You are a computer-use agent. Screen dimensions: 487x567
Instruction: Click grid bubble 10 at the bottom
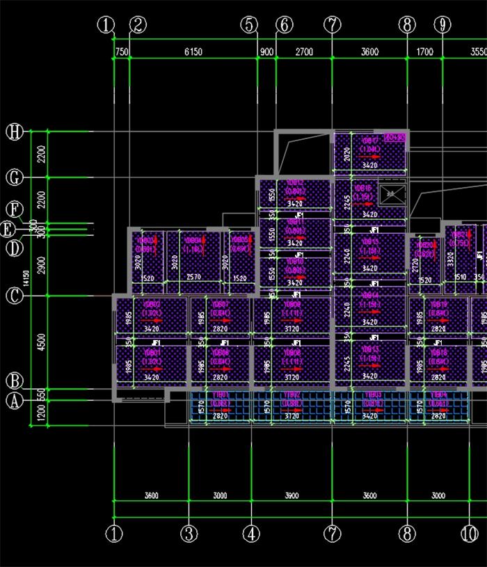click(469, 534)
